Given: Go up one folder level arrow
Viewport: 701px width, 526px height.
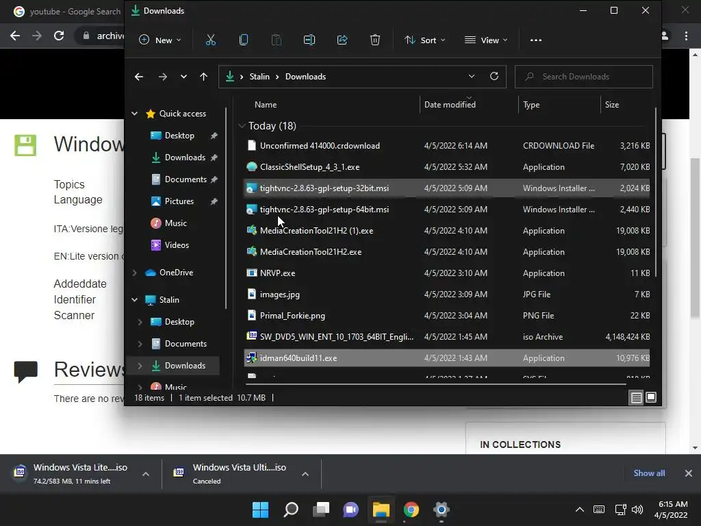Looking at the screenshot, I should pos(203,77).
